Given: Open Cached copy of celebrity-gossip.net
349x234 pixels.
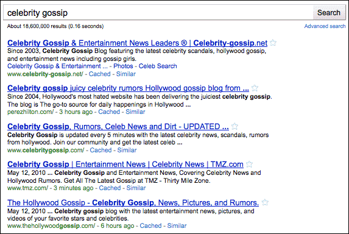Looking at the screenshot, I should [x=99, y=74].
